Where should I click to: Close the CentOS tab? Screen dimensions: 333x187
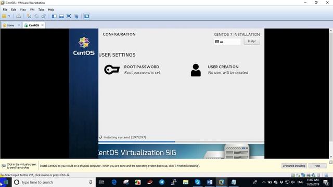43,25
